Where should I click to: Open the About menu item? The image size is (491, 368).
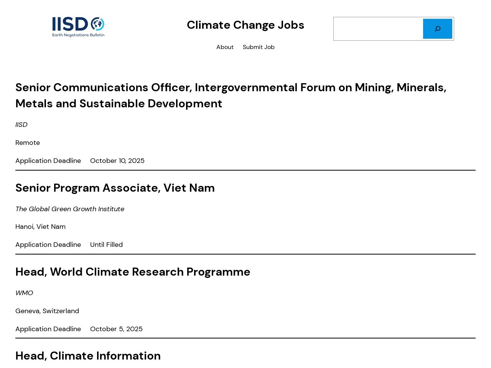(225, 47)
